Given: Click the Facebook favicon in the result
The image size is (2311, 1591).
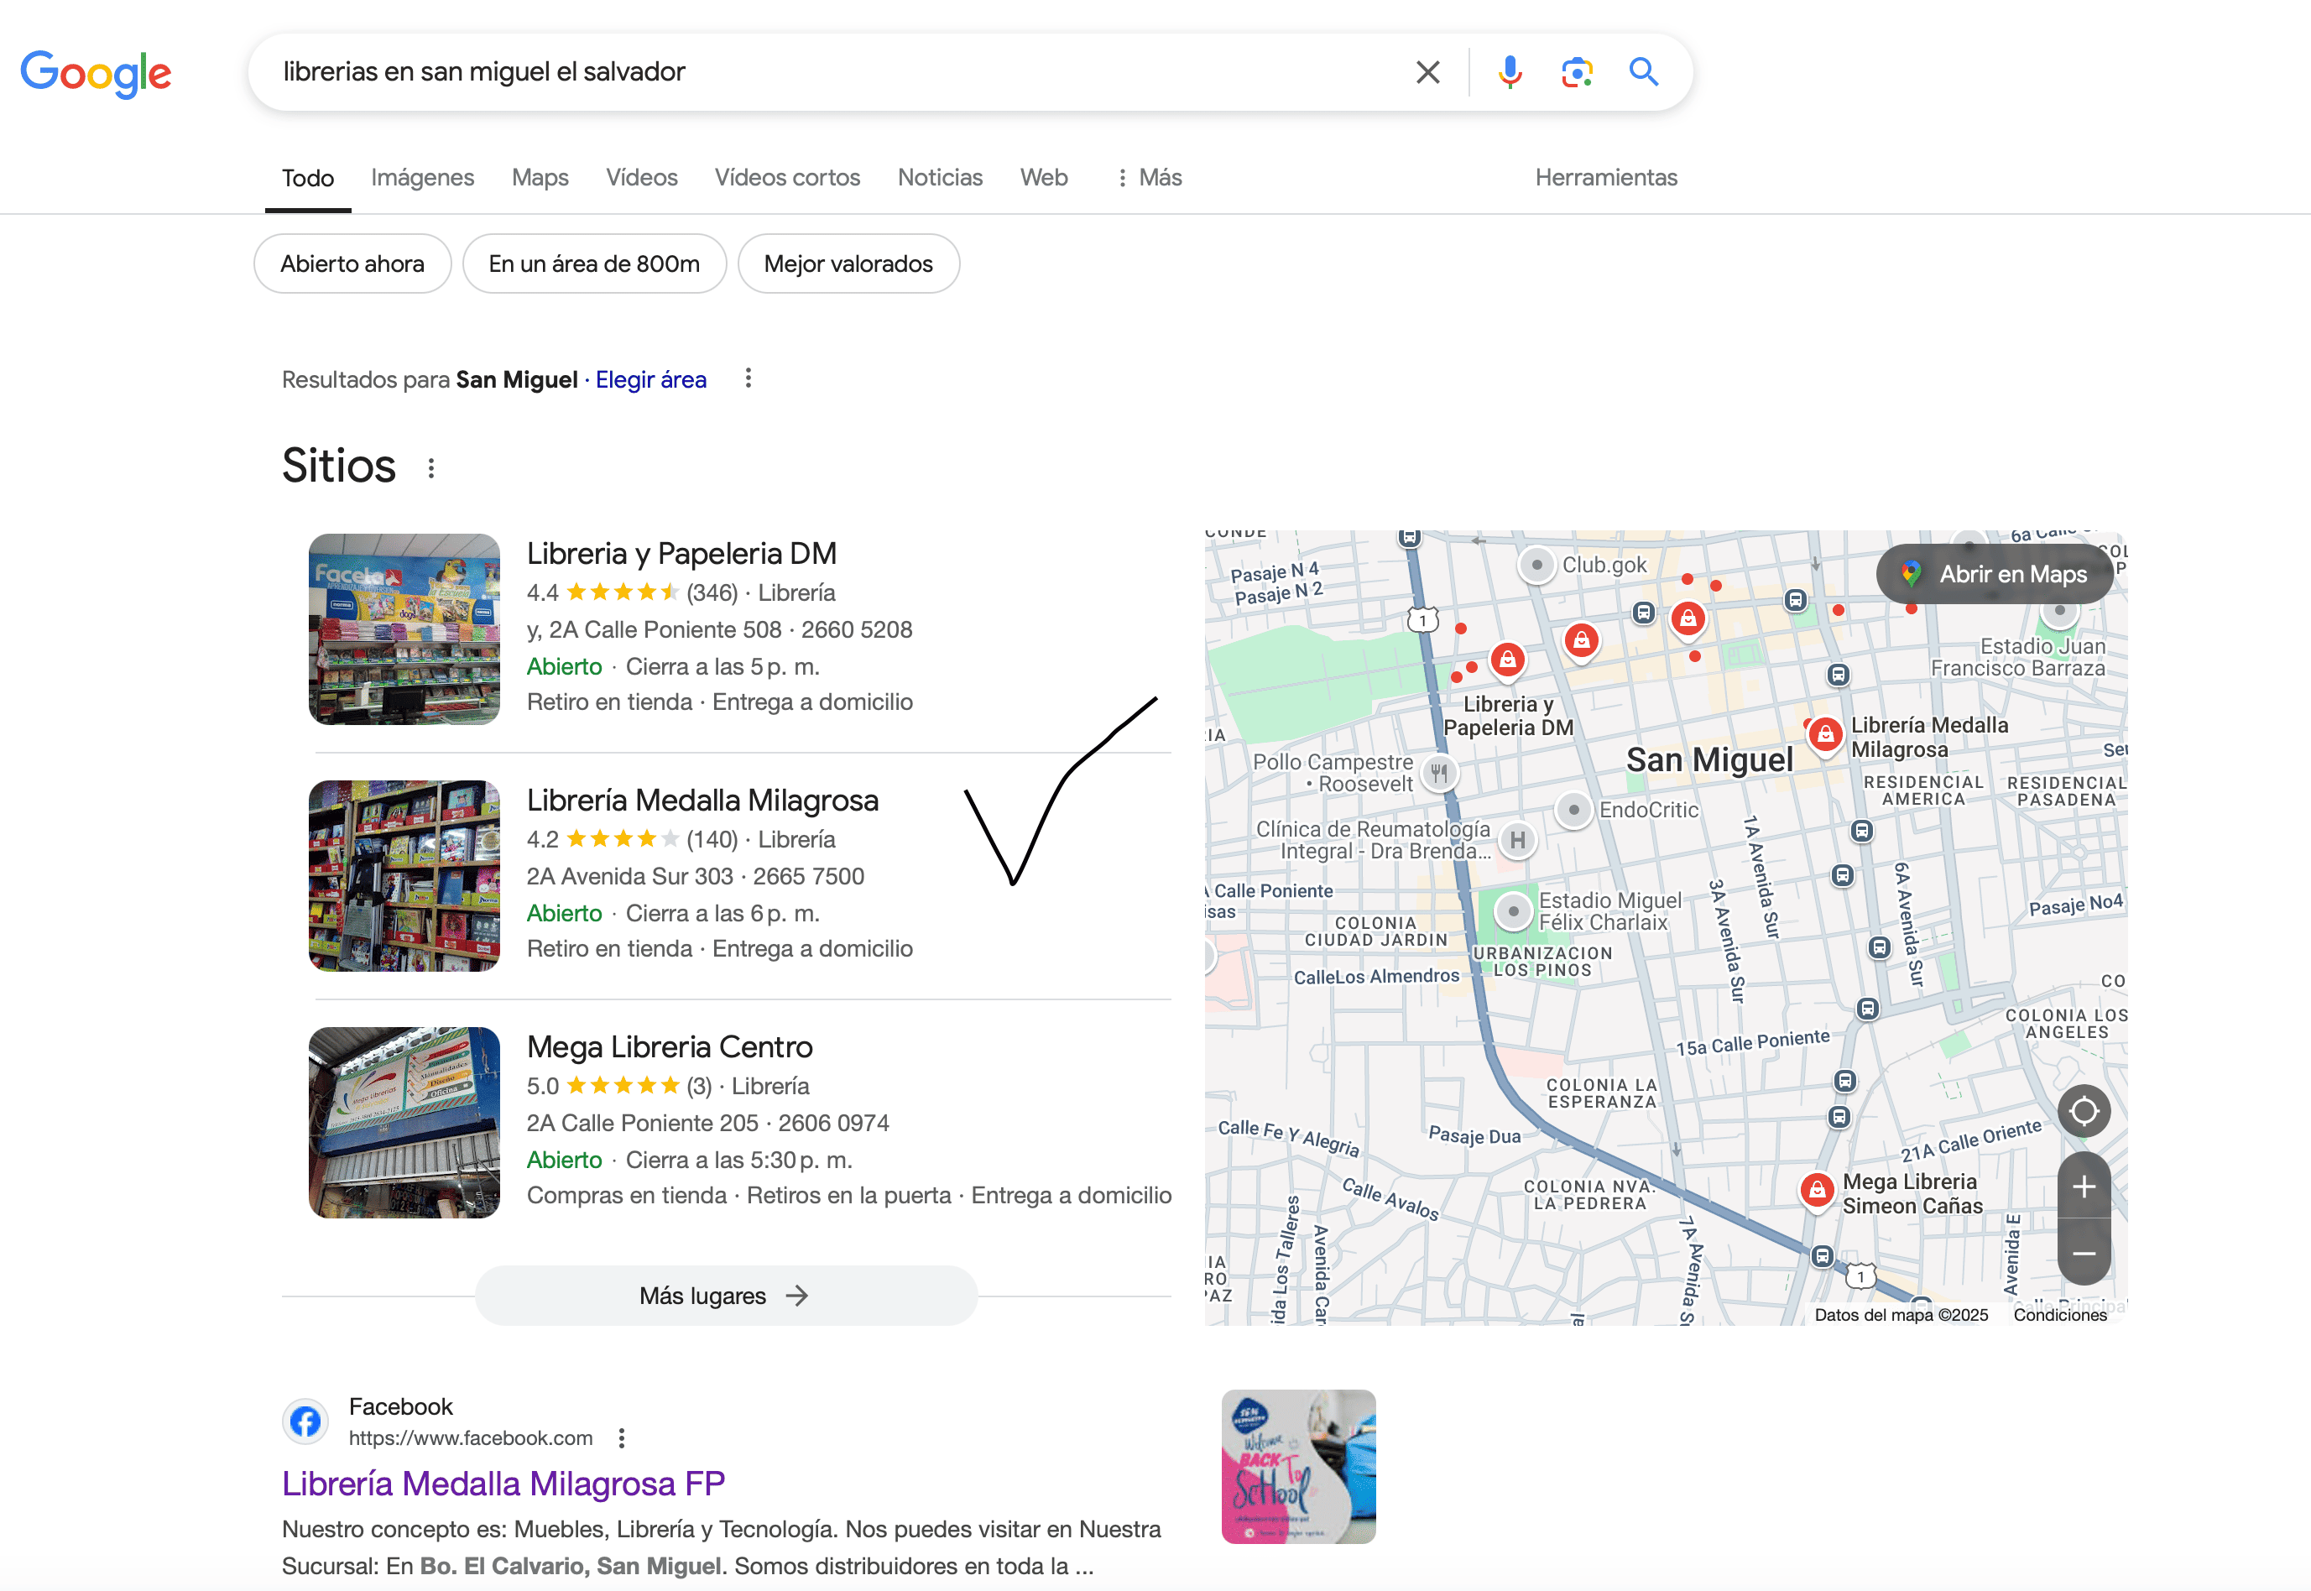Looking at the screenshot, I should [305, 1421].
